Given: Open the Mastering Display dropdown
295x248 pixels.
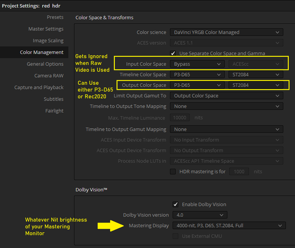Looking at the screenshot, I should [x=229, y=225].
